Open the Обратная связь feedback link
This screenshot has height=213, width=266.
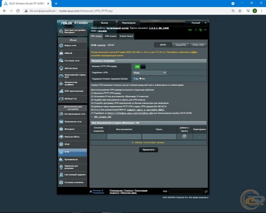(x=129, y=193)
